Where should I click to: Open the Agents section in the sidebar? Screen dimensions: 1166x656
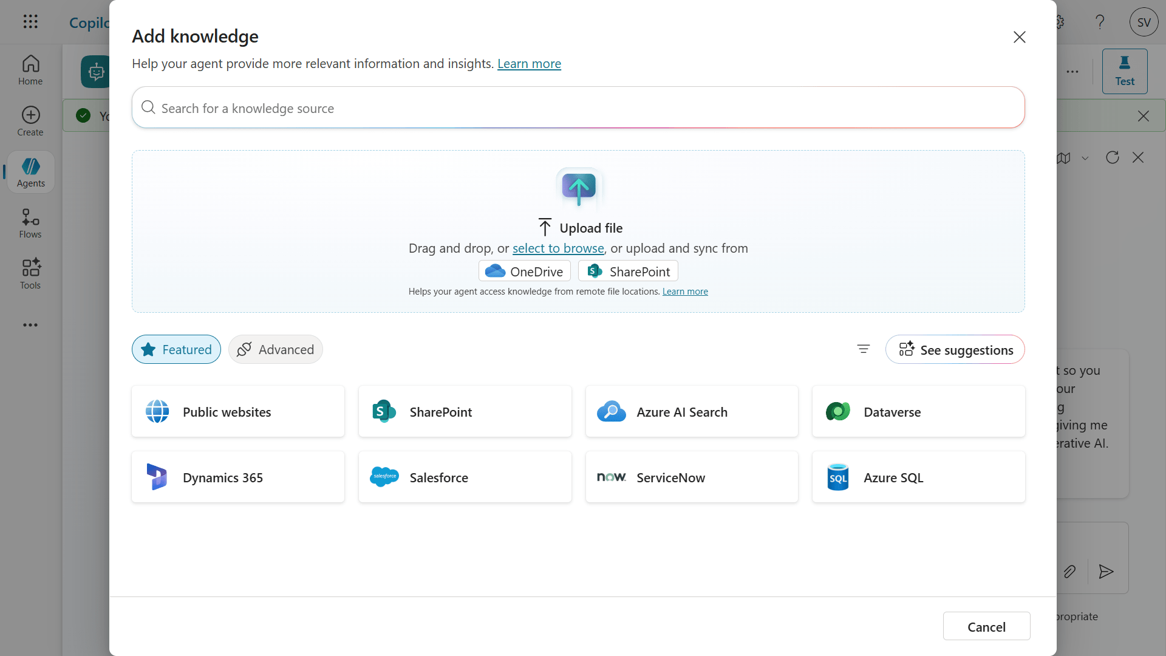(30, 172)
